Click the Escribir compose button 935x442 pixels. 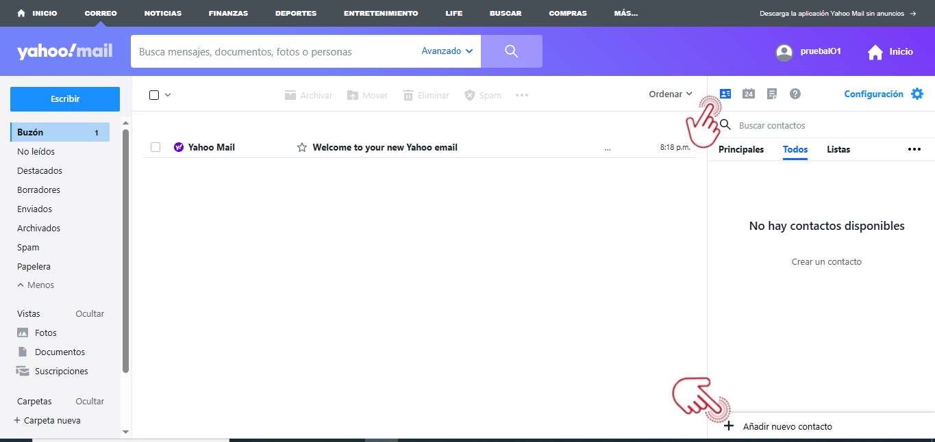tap(65, 99)
